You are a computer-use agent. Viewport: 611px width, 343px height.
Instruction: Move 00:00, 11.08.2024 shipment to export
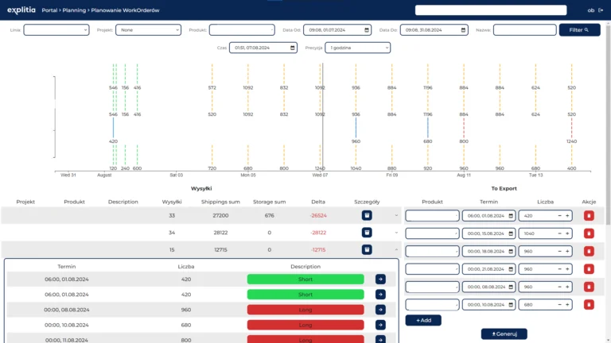pos(380,340)
